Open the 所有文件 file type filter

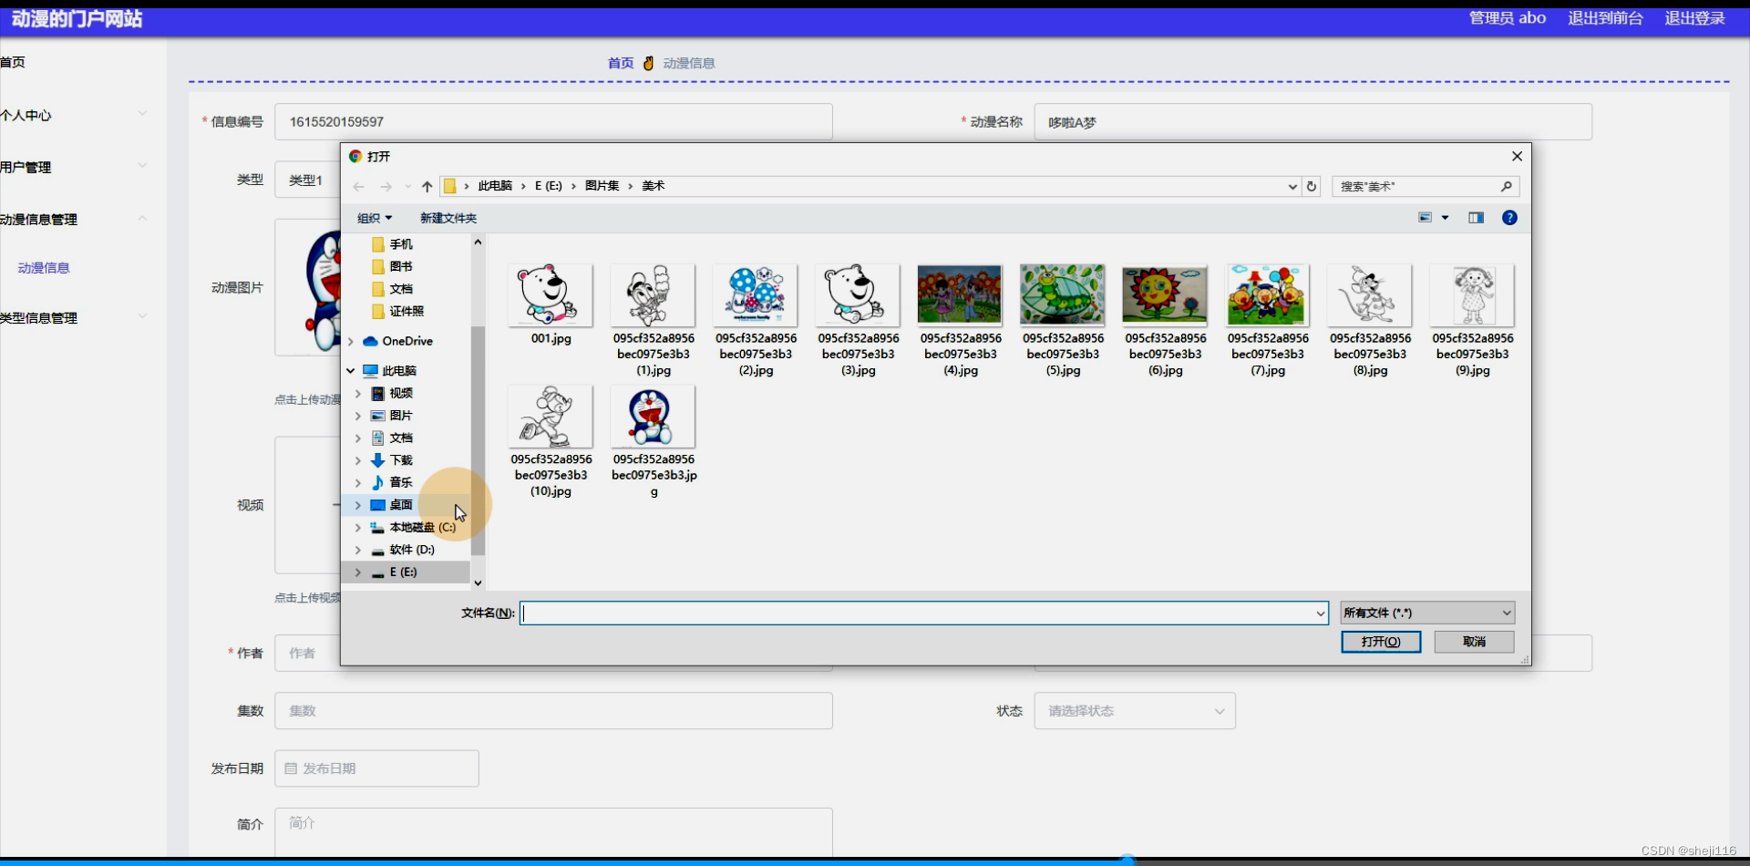click(1427, 613)
